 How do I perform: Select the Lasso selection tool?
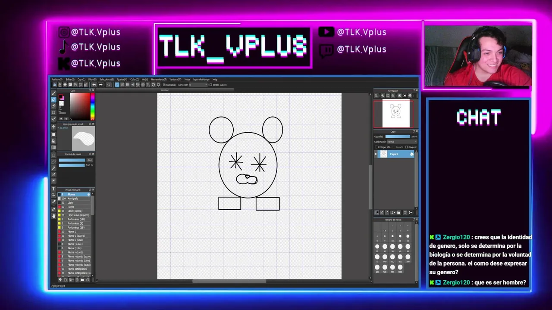pos(53,161)
